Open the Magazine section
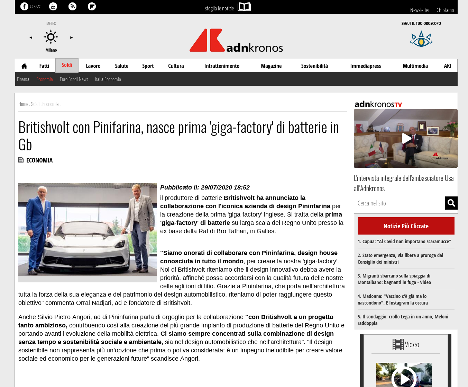The image size is (468, 387). (271, 66)
